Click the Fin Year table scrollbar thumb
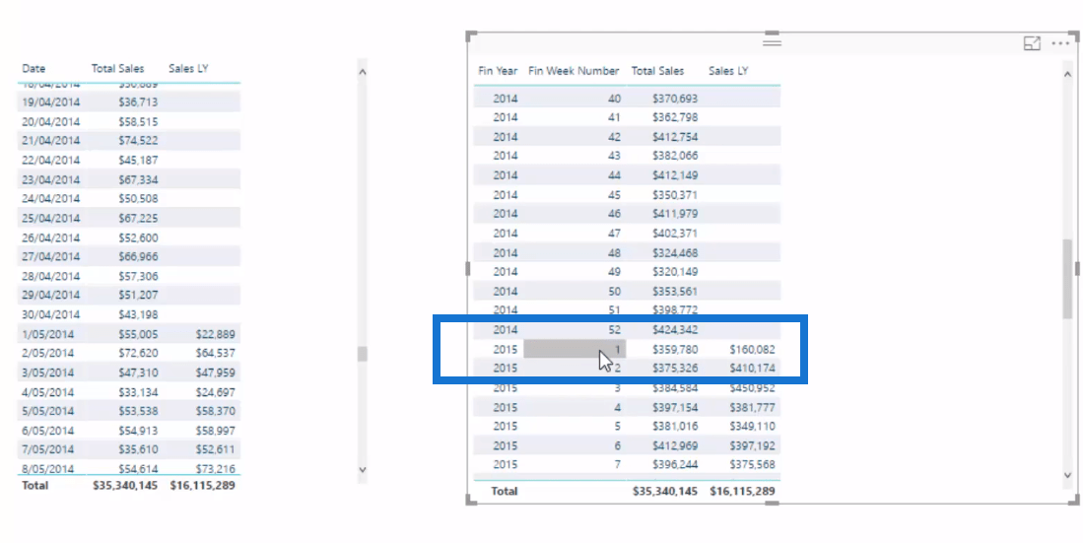This screenshot has width=1083, height=543. point(1067,278)
